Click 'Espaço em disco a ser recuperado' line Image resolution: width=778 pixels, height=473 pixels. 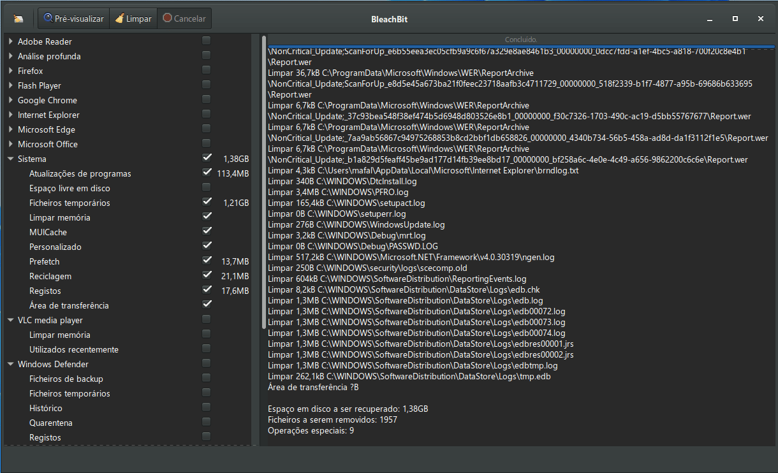[348, 409]
